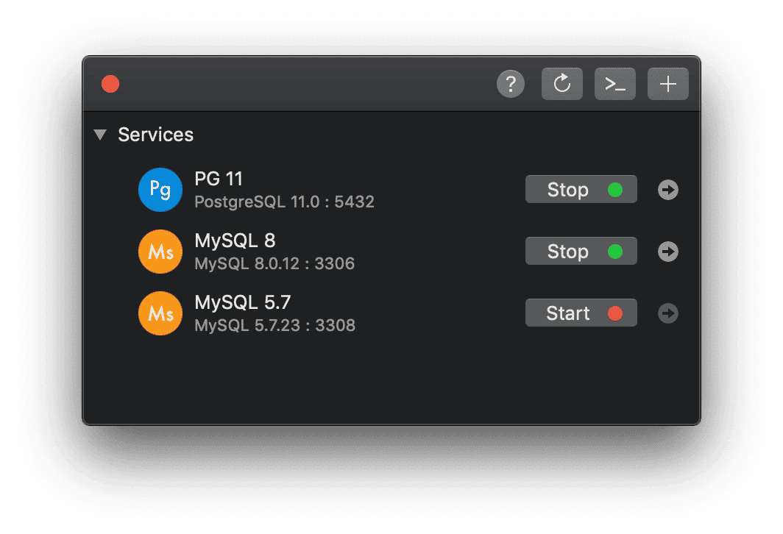Viewport: 783px width, 534px height.
Task: Open the help question mark button
Action: pyautogui.click(x=511, y=84)
